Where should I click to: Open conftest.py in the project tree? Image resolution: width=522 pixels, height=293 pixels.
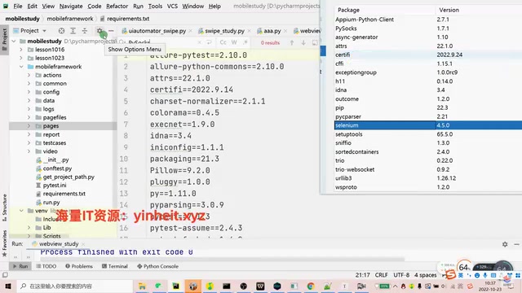click(x=57, y=168)
